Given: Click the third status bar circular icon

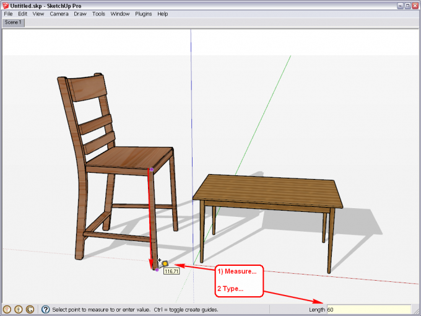Looking at the screenshot, I should coord(30,310).
